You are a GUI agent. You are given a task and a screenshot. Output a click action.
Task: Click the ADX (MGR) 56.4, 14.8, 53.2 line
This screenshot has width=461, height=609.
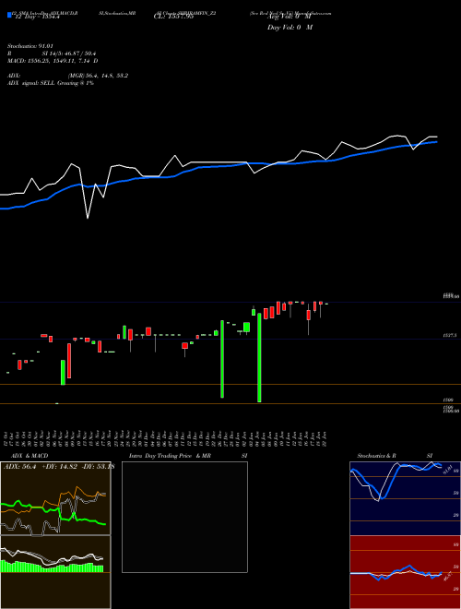click(67, 76)
